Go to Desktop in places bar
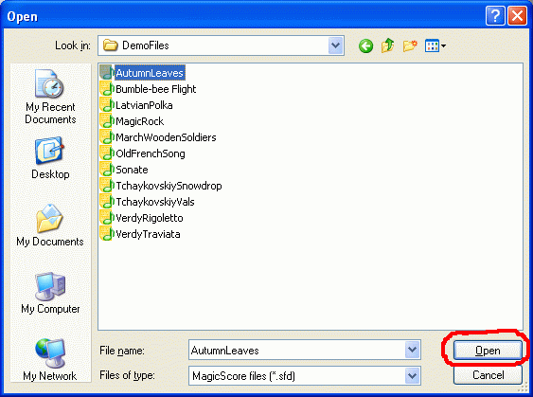Screen dimensions: 533x397 (x=50, y=158)
